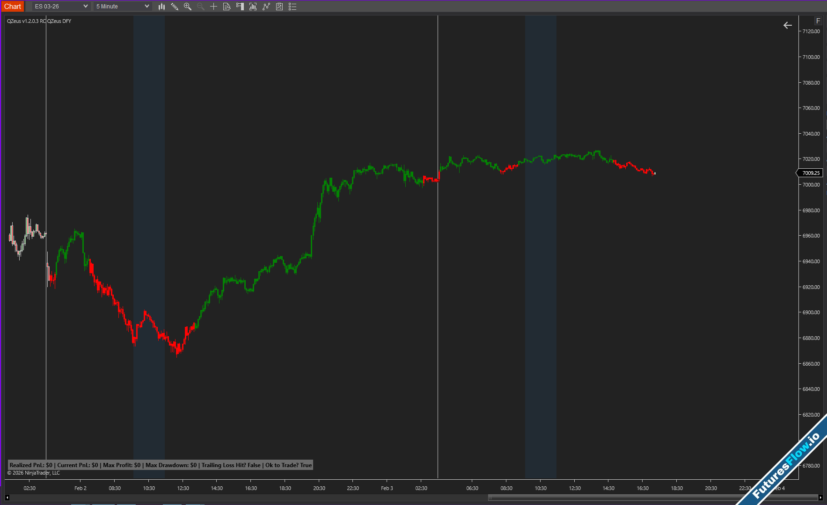
Task: Switch to the Chart tab
Action: [x=13, y=7]
